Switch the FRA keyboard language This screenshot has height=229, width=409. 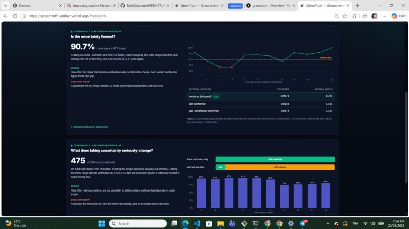pos(355,223)
